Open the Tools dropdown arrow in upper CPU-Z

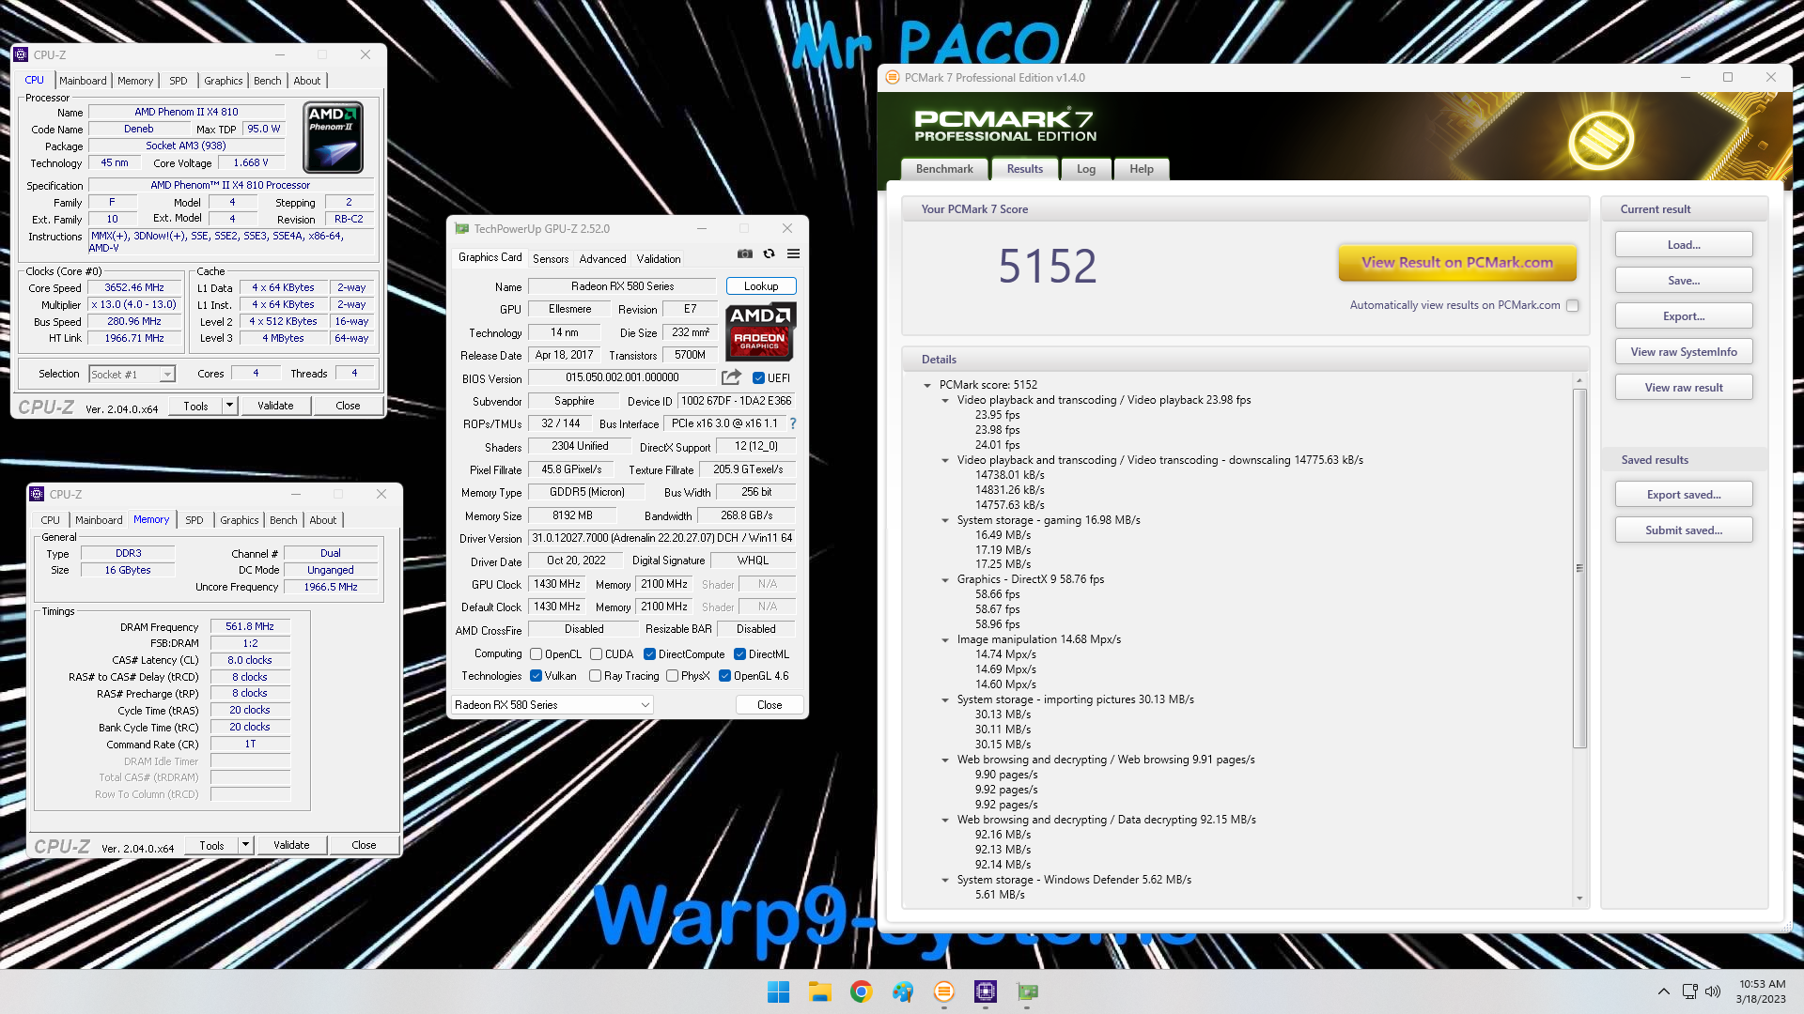229,406
